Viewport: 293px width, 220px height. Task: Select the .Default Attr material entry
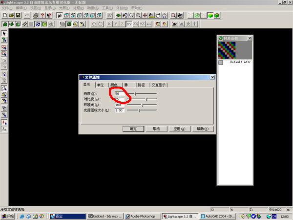(235, 62)
